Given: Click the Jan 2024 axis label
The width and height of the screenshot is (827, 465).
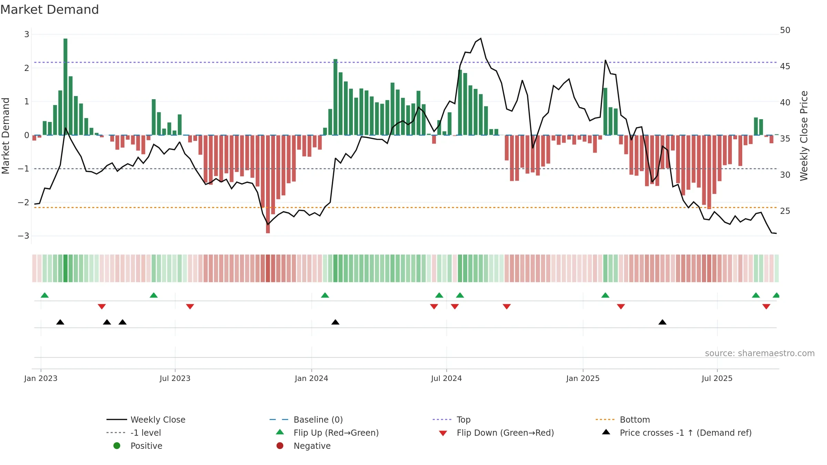Looking at the screenshot, I should 312,378.
